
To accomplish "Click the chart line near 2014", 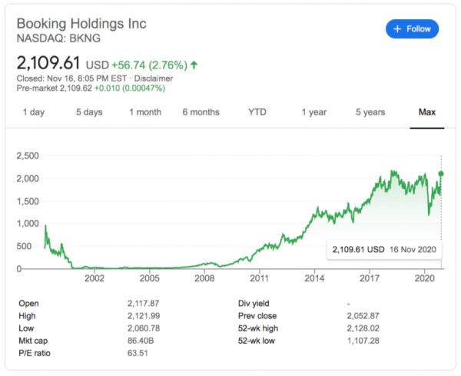I will (x=315, y=212).
